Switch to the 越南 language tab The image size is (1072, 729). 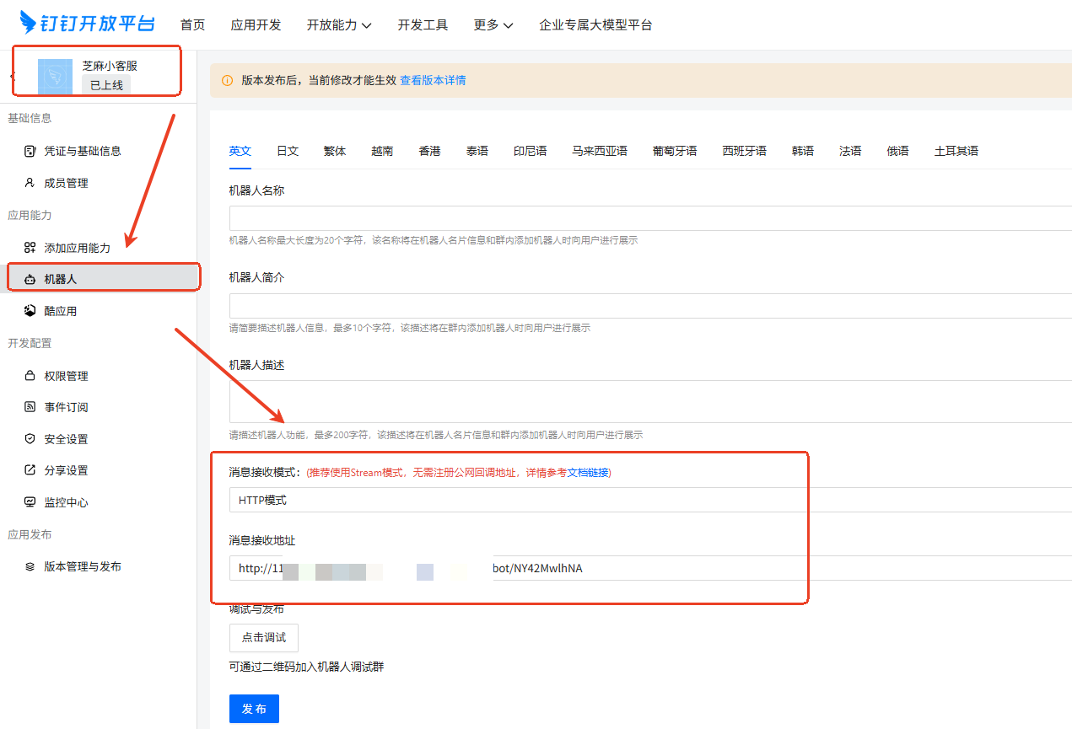point(382,151)
